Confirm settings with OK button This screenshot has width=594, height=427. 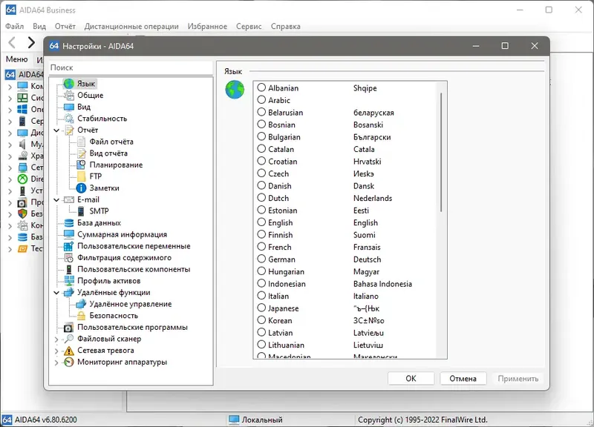click(411, 379)
